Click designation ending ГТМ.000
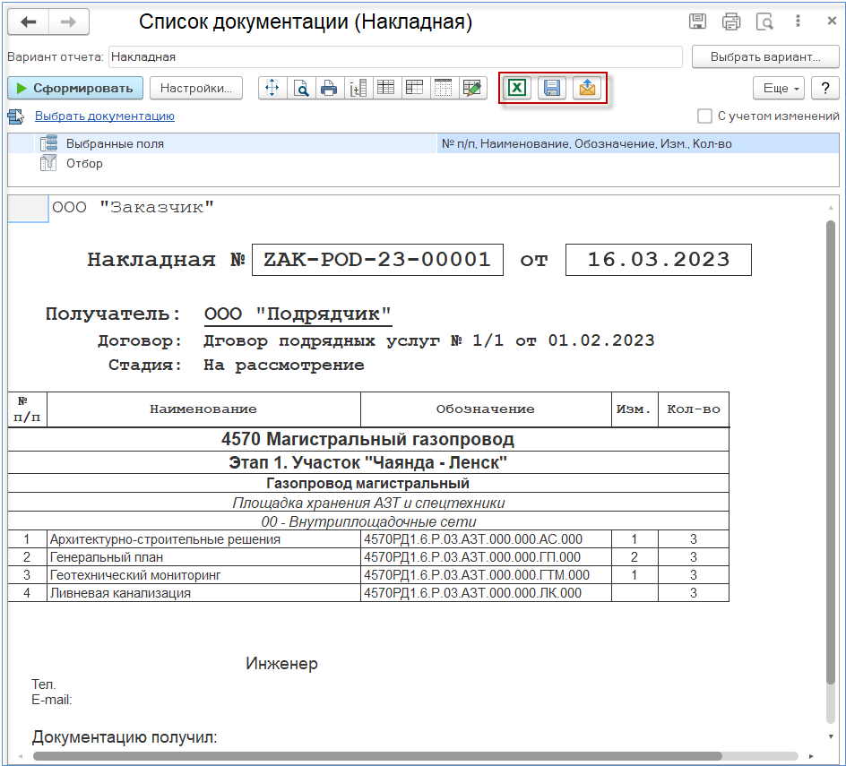846x766 pixels. click(x=486, y=575)
